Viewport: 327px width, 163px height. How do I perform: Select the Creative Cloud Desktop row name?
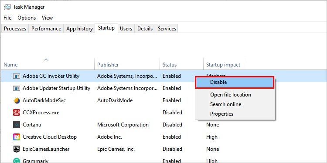tap(50, 137)
